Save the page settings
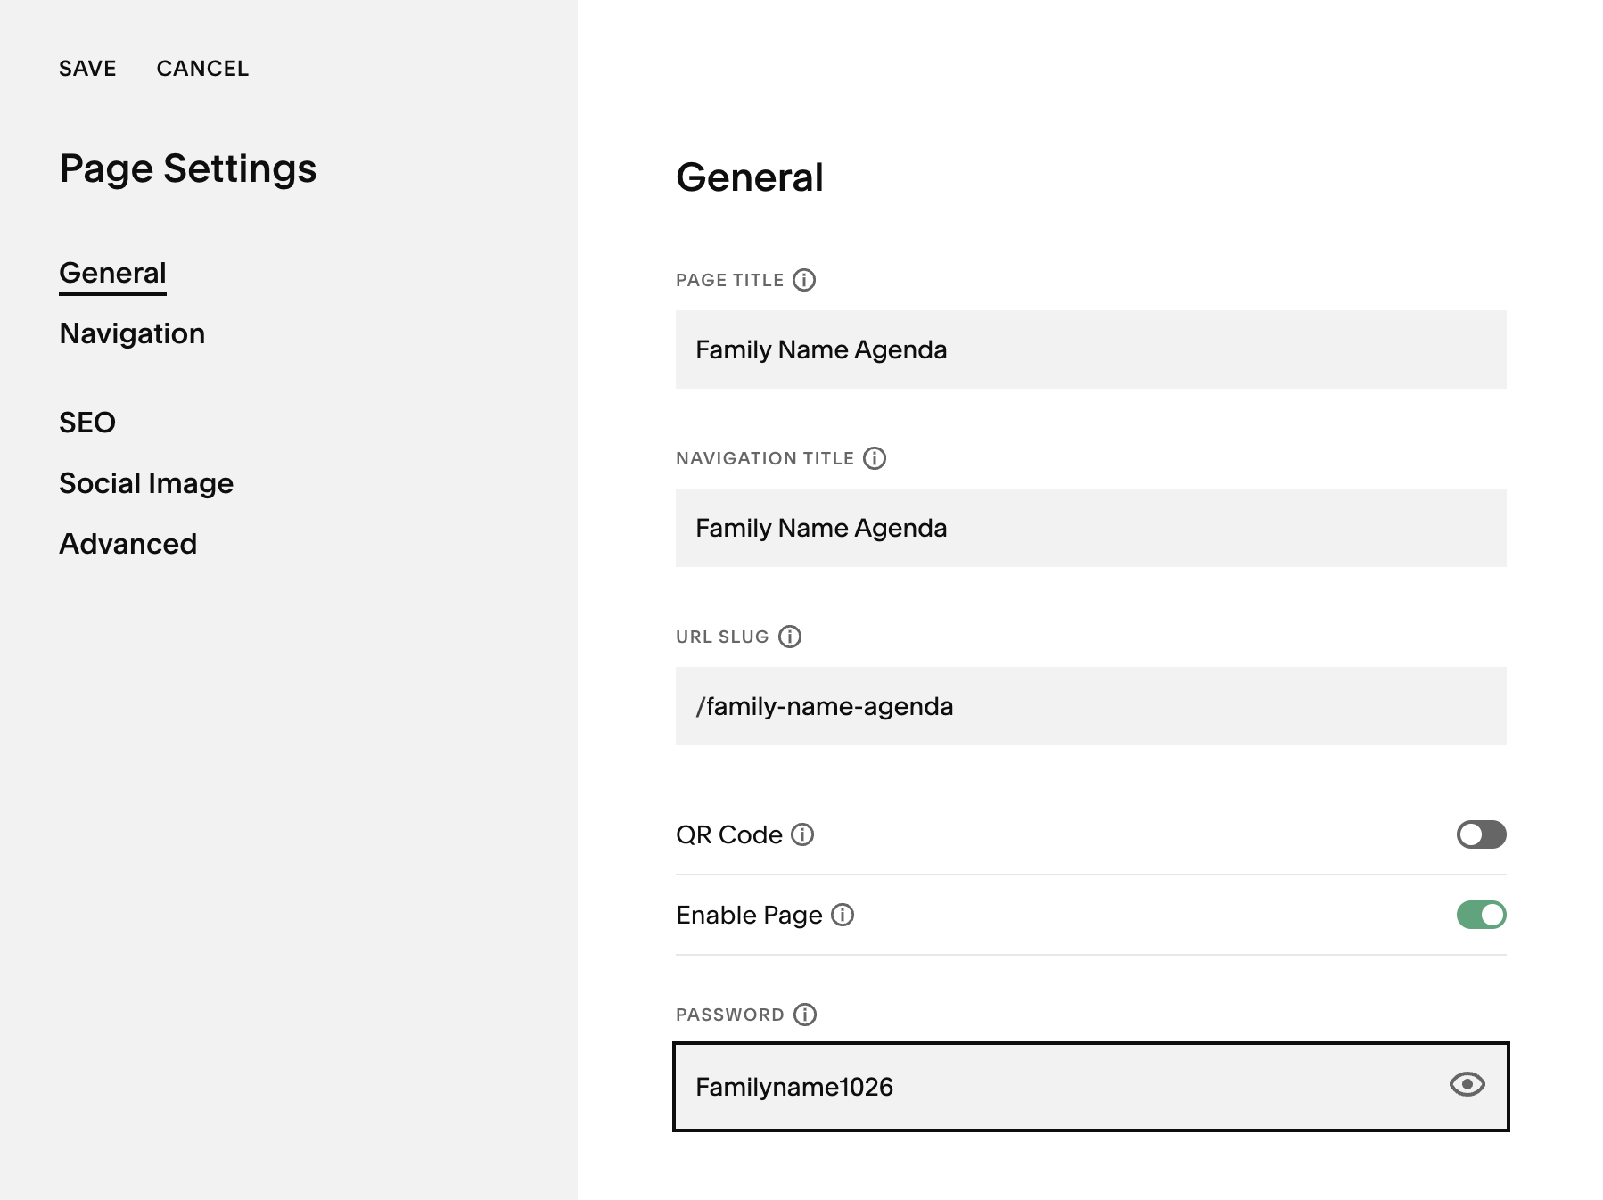Image resolution: width=1603 pixels, height=1200 pixels. tap(87, 69)
